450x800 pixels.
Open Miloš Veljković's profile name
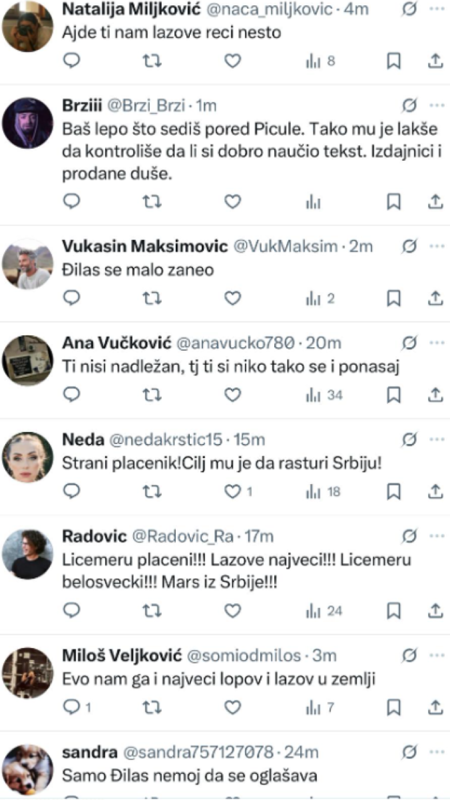coord(122,655)
